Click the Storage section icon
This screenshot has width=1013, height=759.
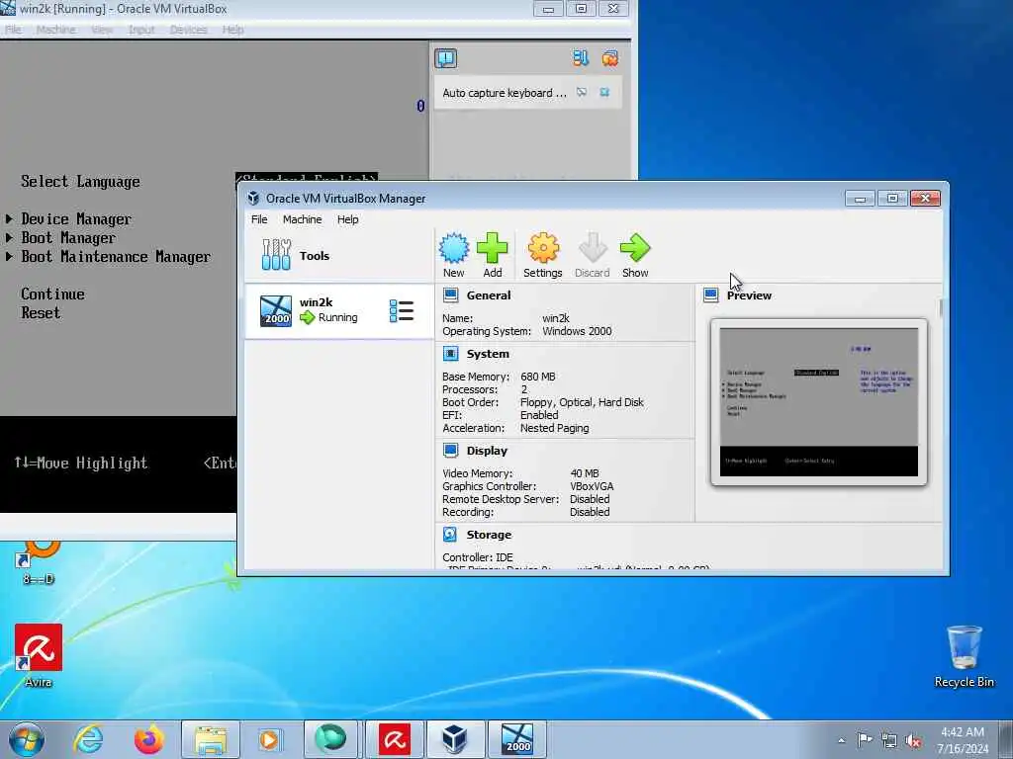(450, 535)
